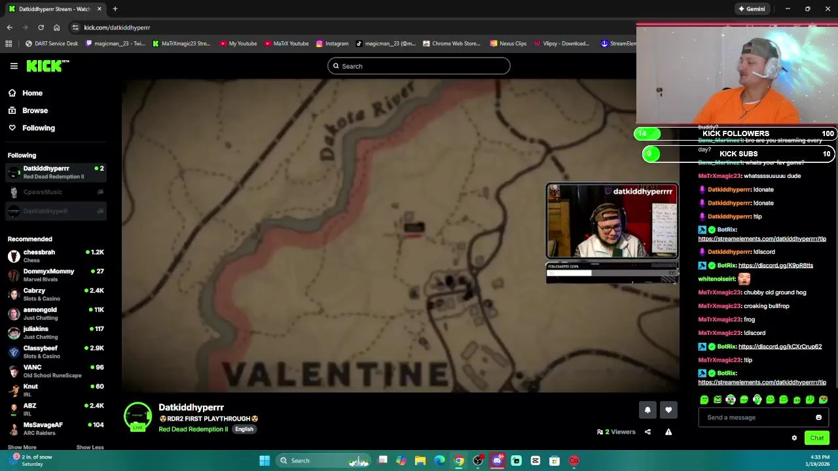838x471 pixels.
Task: Open recommended channel DommyxMommy
Action: pyautogui.click(x=56, y=275)
